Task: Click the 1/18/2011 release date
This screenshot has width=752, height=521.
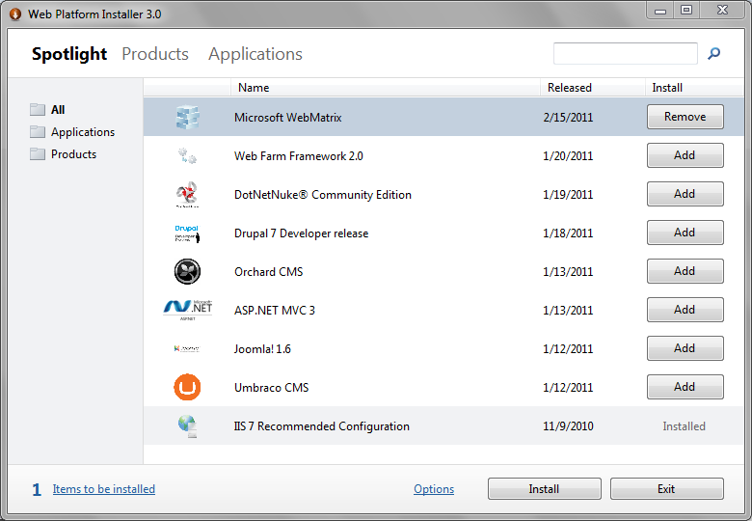Action: [x=568, y=233]
